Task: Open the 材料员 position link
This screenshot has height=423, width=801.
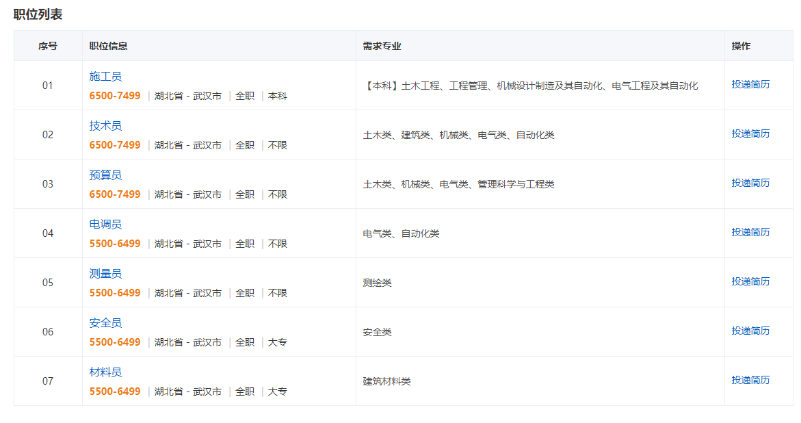Action: (105, 372)
